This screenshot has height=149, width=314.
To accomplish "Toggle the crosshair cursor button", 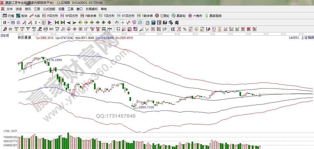I will pyautogui.click(x=123, y=23).
